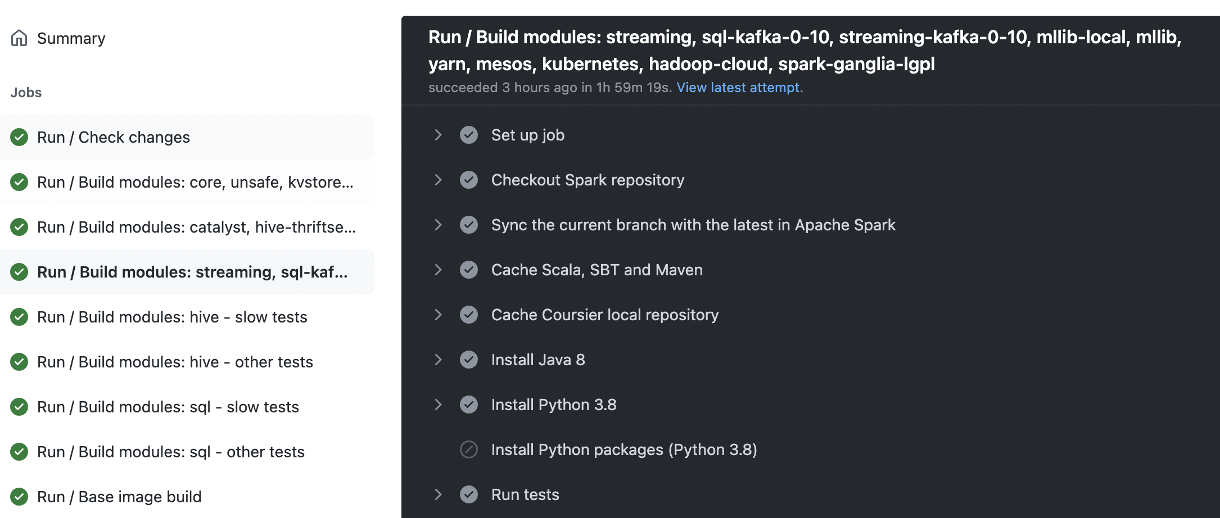Select the hive - other tests job
This screenshot has width=1220, height=518.
174,362
